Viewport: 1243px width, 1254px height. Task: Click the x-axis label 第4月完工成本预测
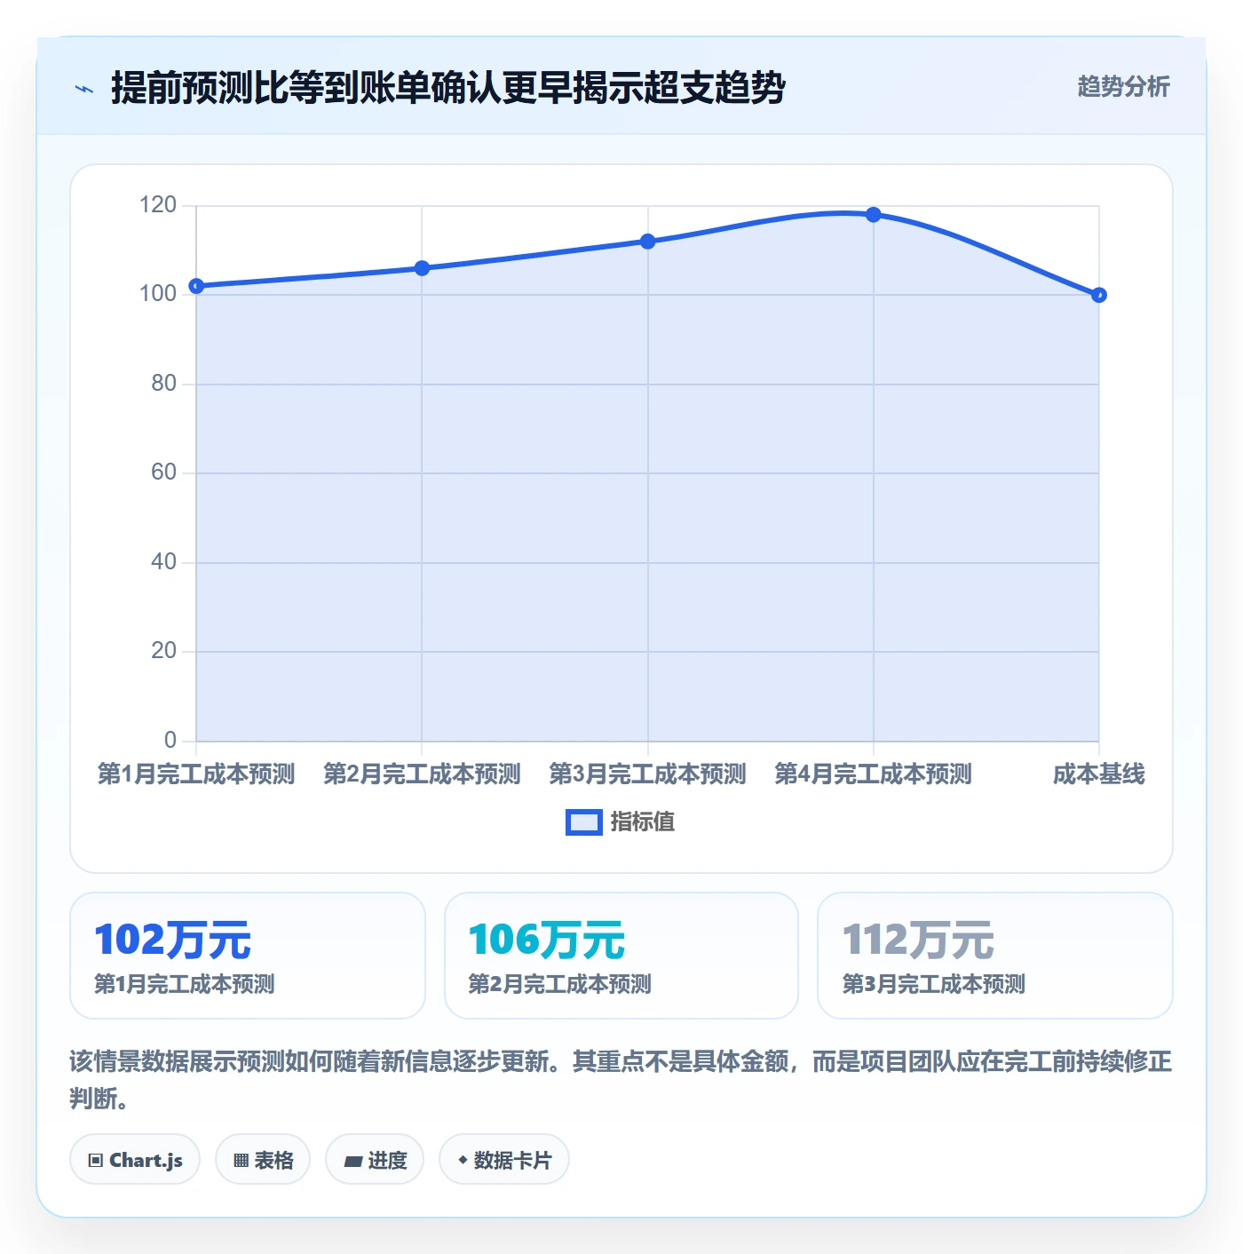click(874, 774)
